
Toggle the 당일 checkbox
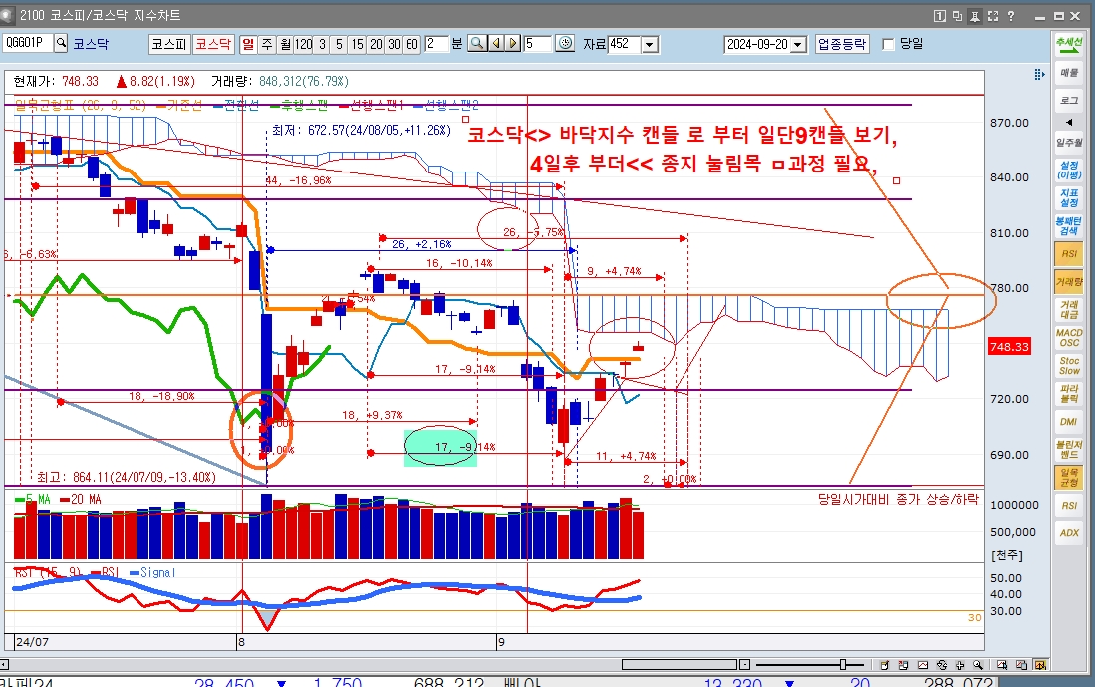(888, 44)
